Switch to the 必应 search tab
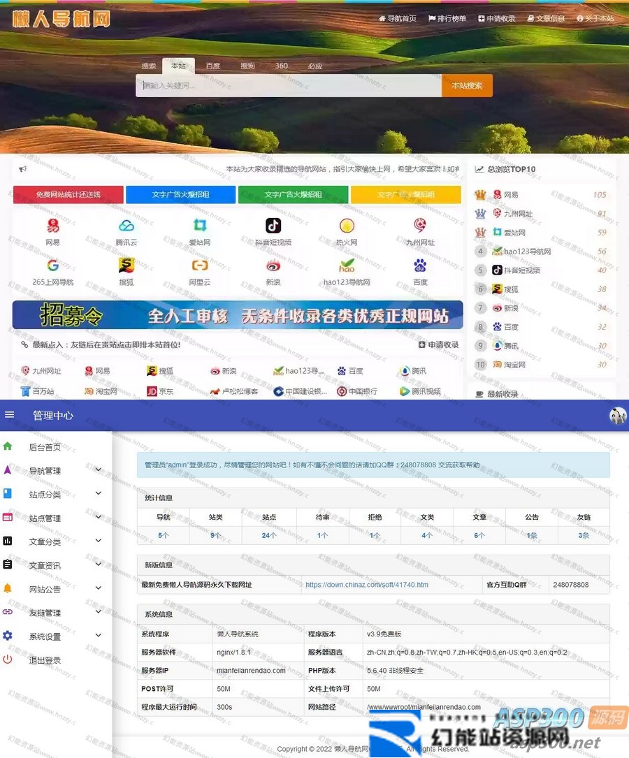Image resolution: width=629 pixels, height=758 pixels. [315, 66]
